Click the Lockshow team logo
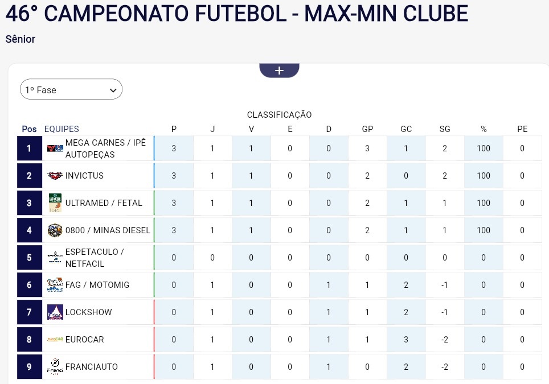 coord(55,312)
